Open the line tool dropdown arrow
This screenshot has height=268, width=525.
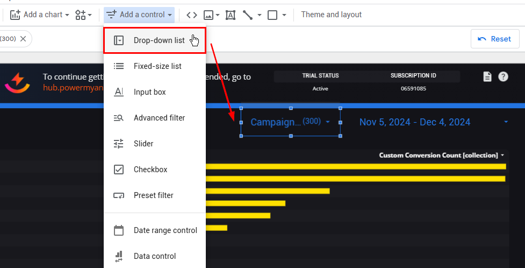point(260,15)
